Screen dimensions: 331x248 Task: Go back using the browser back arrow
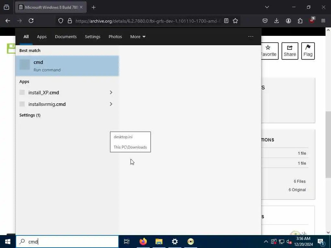(x=8, y=21)
